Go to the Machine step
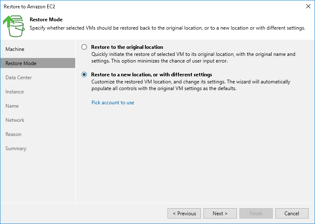This screenshot has height=224, width=315. (x=15, y=49)
